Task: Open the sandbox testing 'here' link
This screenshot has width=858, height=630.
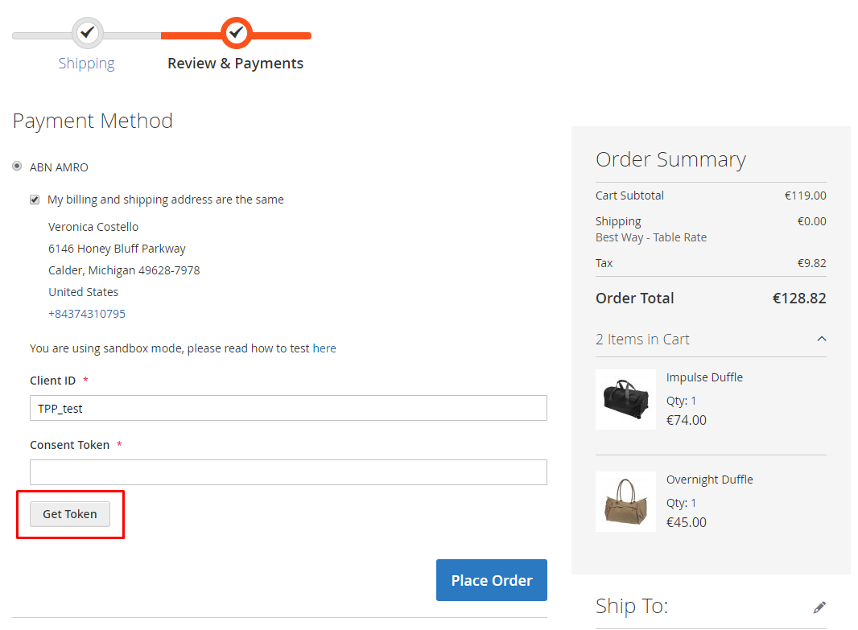Action: click(x=324, y=348)
